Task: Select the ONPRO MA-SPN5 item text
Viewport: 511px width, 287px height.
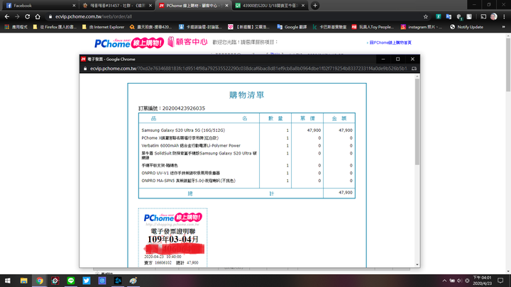Action: coord(188,181)
